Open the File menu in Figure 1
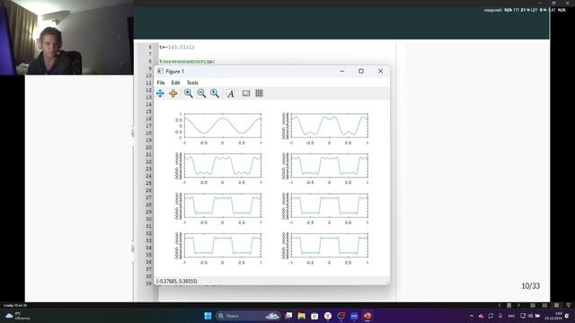The height and width of the screenshot is (323, 575). tap(161, 83)
